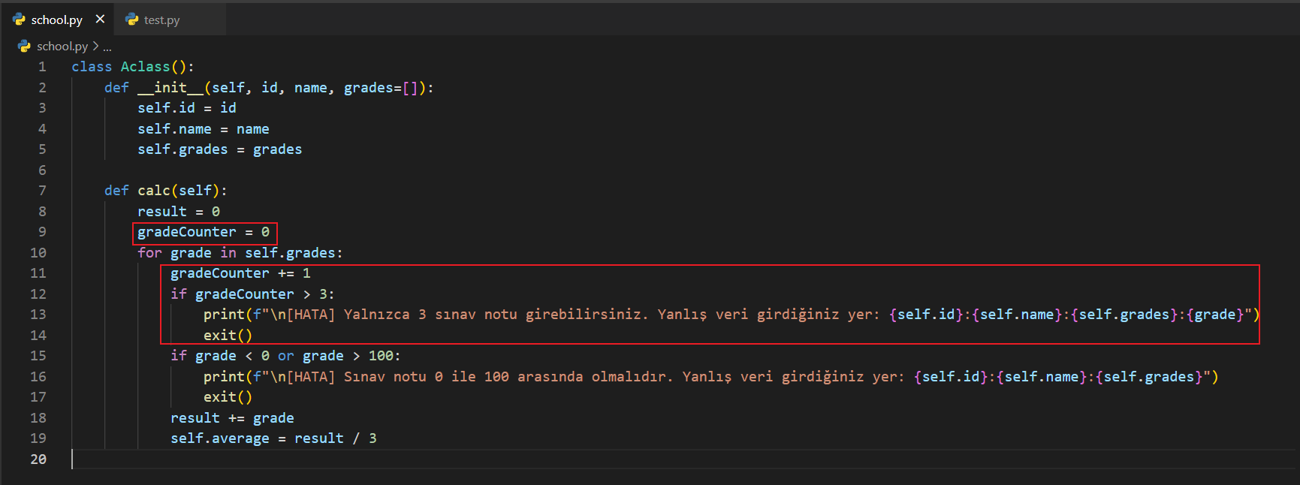Click the Python icon on school.py tab
Image resolution: width=1300 pixels, height=485 pixels.
click(20, 20)
